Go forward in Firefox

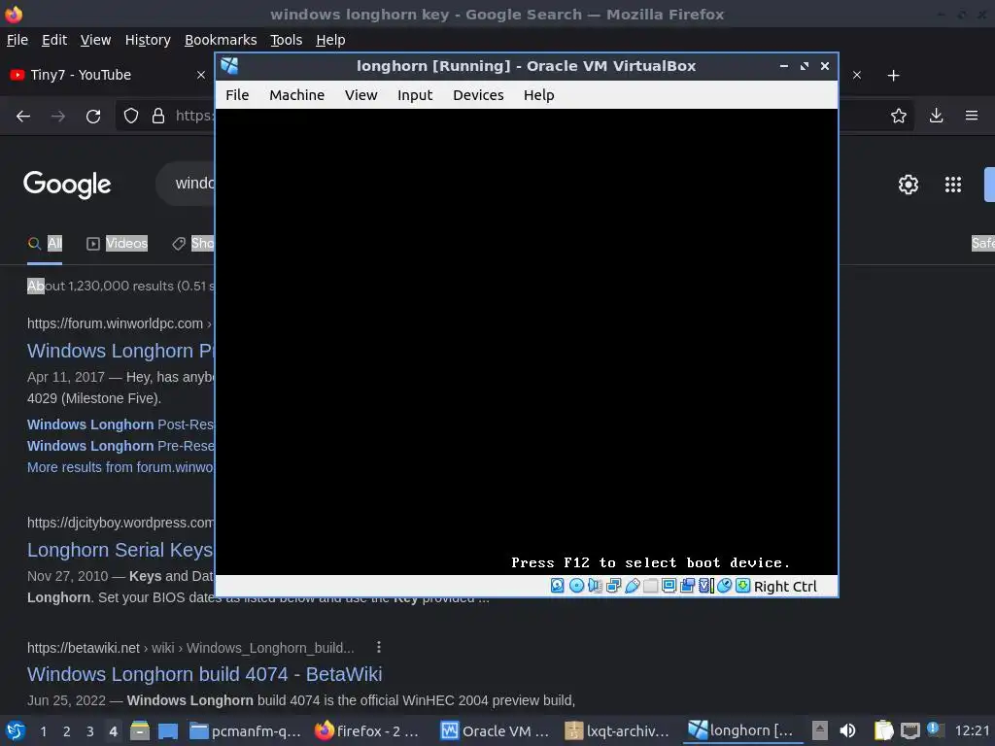pyautogui.click(x=57, y=117)
